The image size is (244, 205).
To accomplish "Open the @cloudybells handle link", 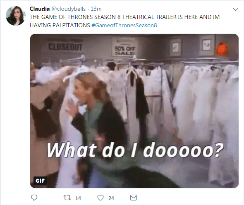I will tap(68, 9).
